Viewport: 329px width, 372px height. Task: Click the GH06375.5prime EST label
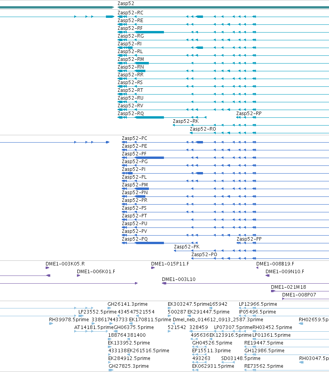(x=134, y=327)
